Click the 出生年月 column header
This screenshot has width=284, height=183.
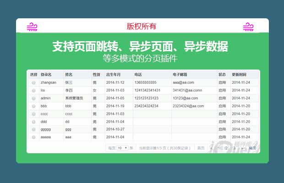(114, 74)
